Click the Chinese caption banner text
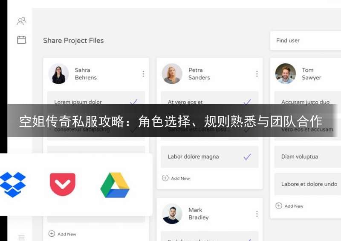Screen dimensions: 341x241 [171, 121]
